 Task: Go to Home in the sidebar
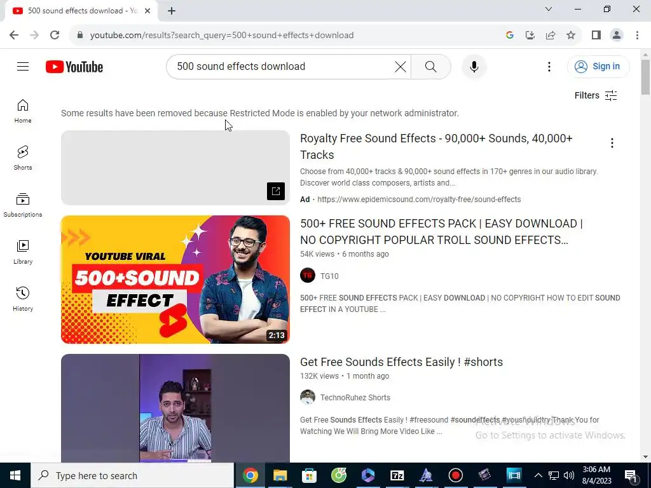click(23, 111)
